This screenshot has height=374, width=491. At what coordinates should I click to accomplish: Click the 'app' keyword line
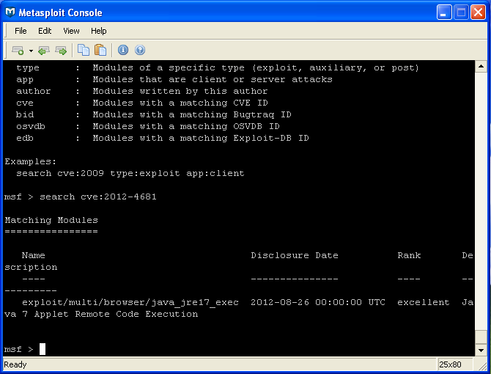174,79
